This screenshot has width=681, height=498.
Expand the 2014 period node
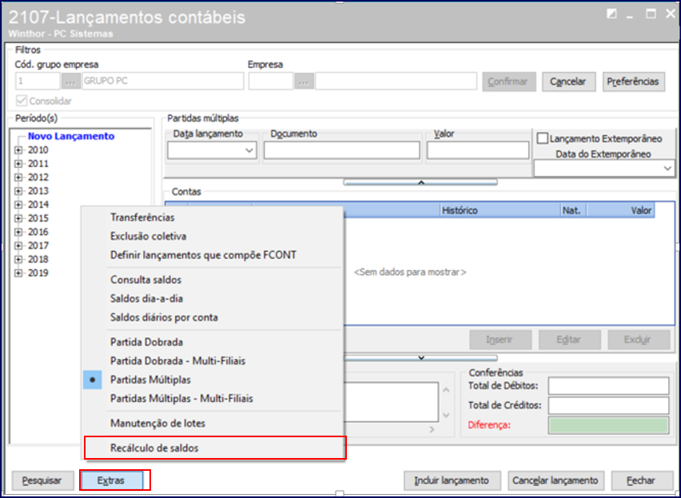point(18,205)
